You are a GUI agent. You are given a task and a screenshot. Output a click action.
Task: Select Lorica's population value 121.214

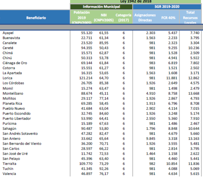(86, 78)
